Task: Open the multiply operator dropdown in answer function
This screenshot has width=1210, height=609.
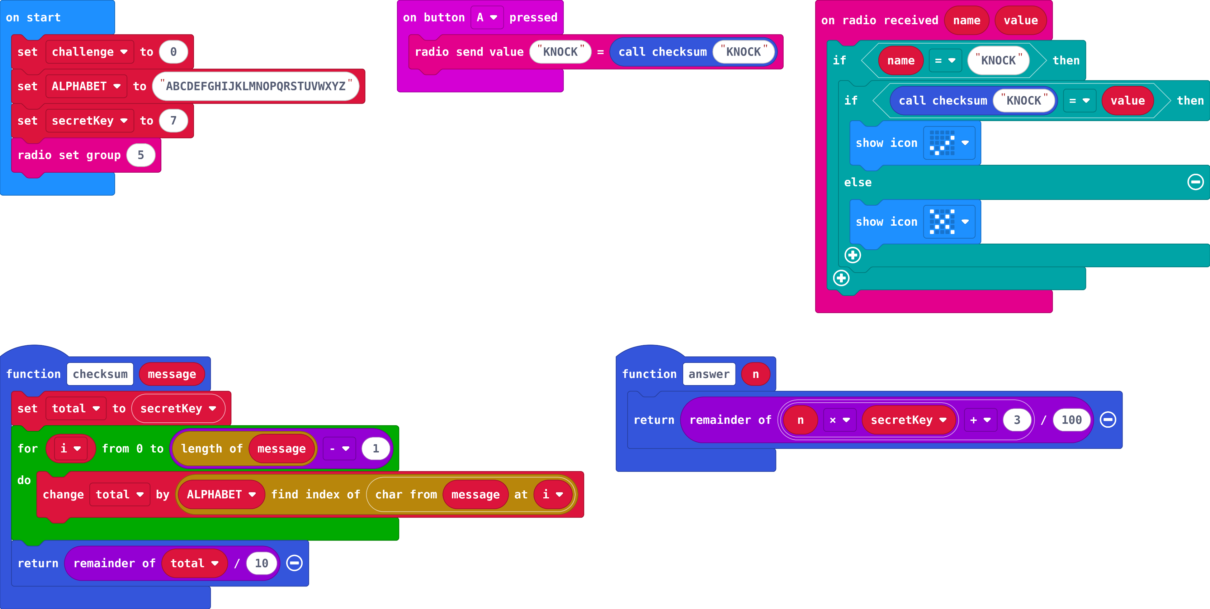Action: pyautogui.click(x=840, y=420)
